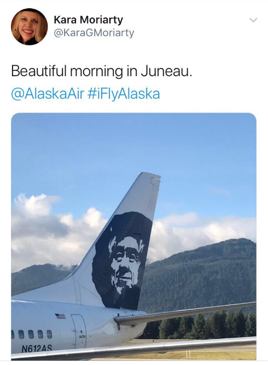Click the face logo on the airplane tail
The image size is (268, 365).
tap(122, 261)
